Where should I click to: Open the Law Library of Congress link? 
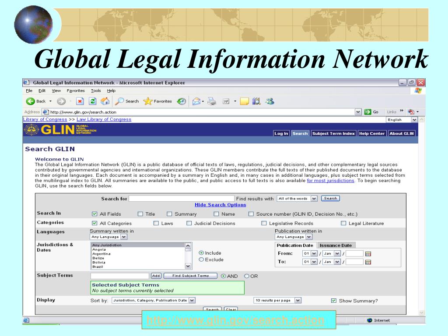click(x=104, y=119)
